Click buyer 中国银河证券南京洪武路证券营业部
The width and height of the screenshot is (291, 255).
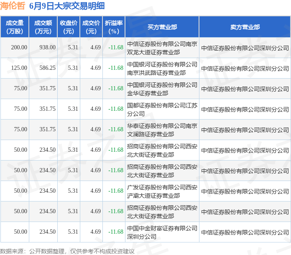point(162,69)
